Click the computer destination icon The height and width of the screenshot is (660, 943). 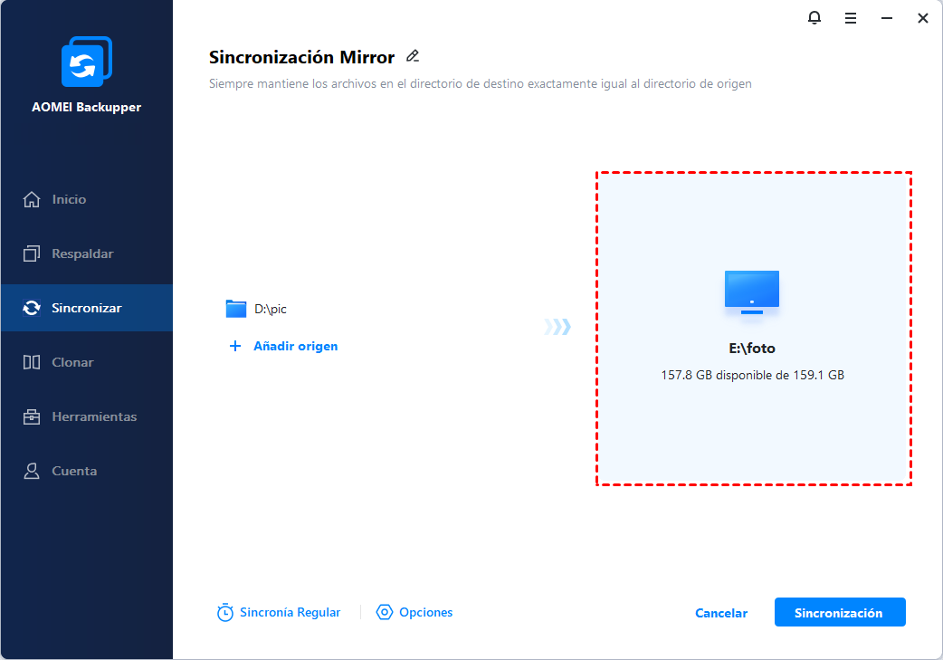pos(752,292)
